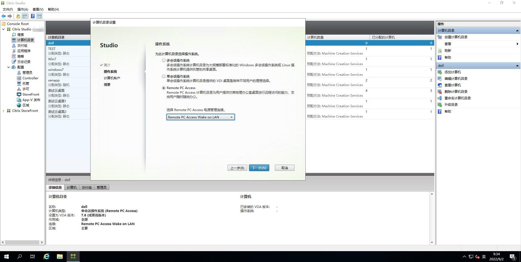
Task: Go to the 简介 wizard step
Action: point(107,65)
